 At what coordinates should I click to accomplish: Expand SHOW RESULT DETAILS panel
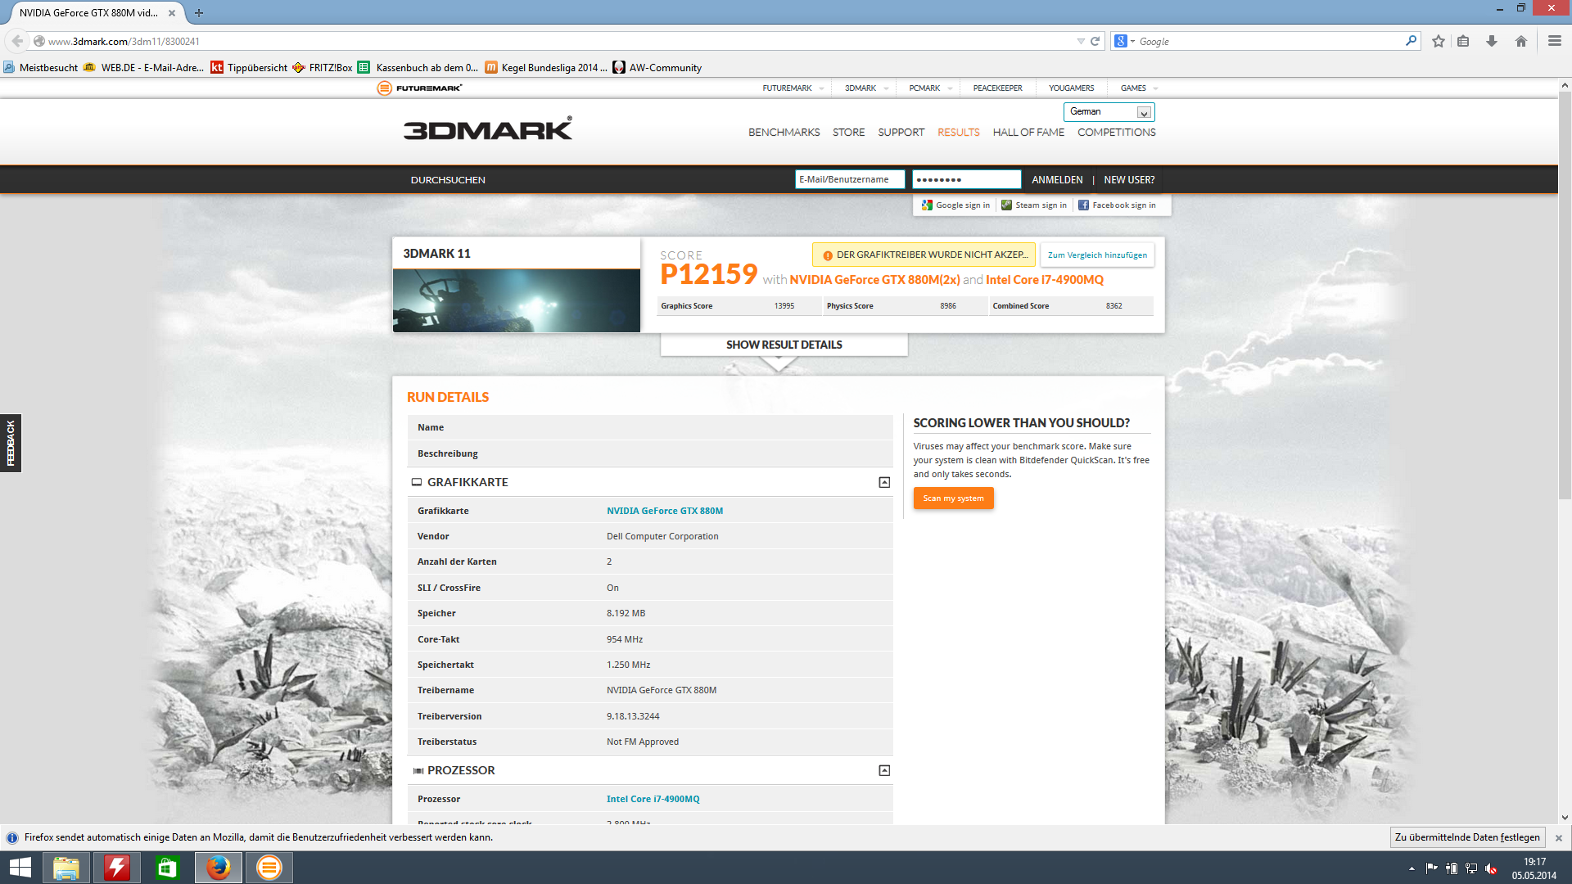(784, 345)
